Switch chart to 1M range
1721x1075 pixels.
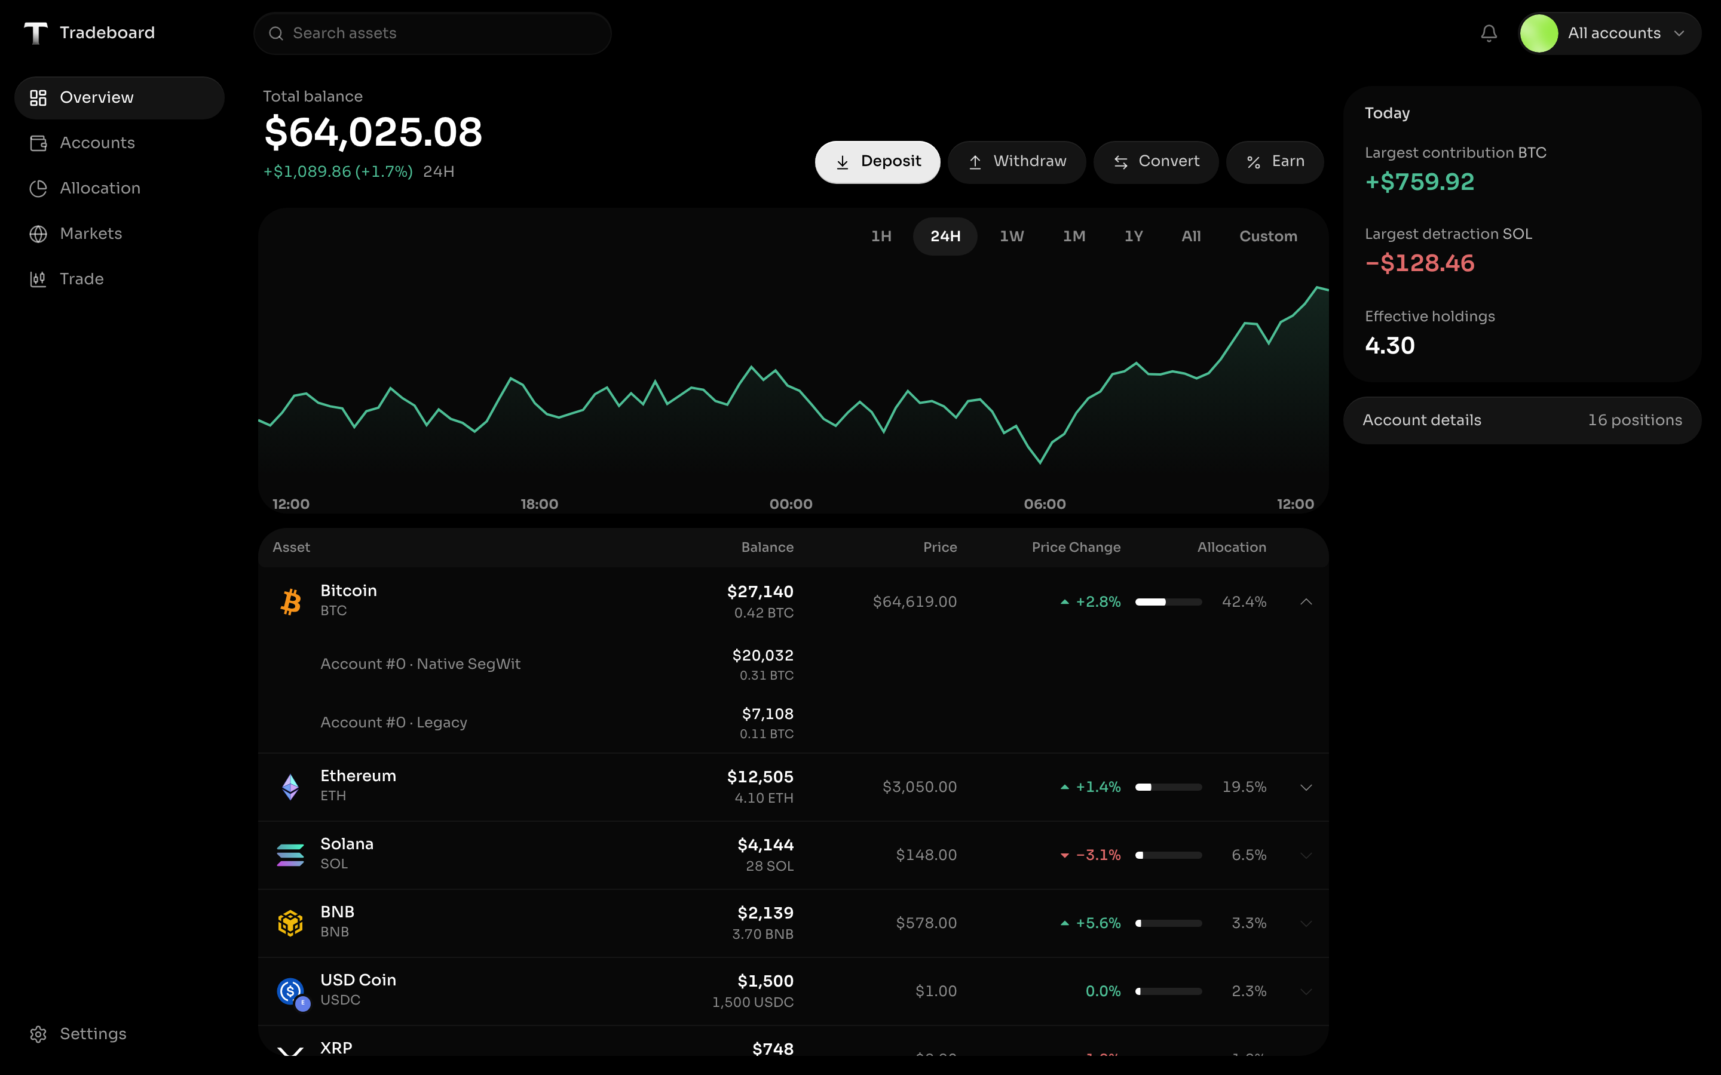pyautogui.click(x=1074, y=236)
